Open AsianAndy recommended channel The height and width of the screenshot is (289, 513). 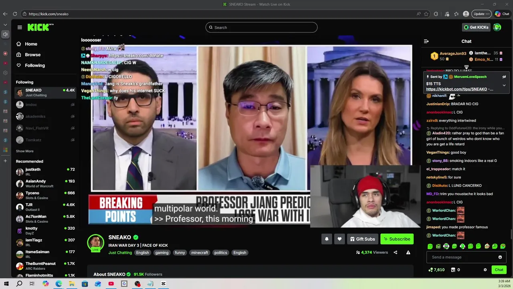45,183
